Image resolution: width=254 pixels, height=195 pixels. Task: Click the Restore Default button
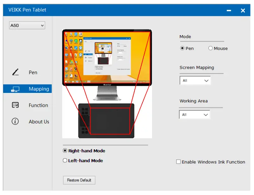(x=79, y=180)
